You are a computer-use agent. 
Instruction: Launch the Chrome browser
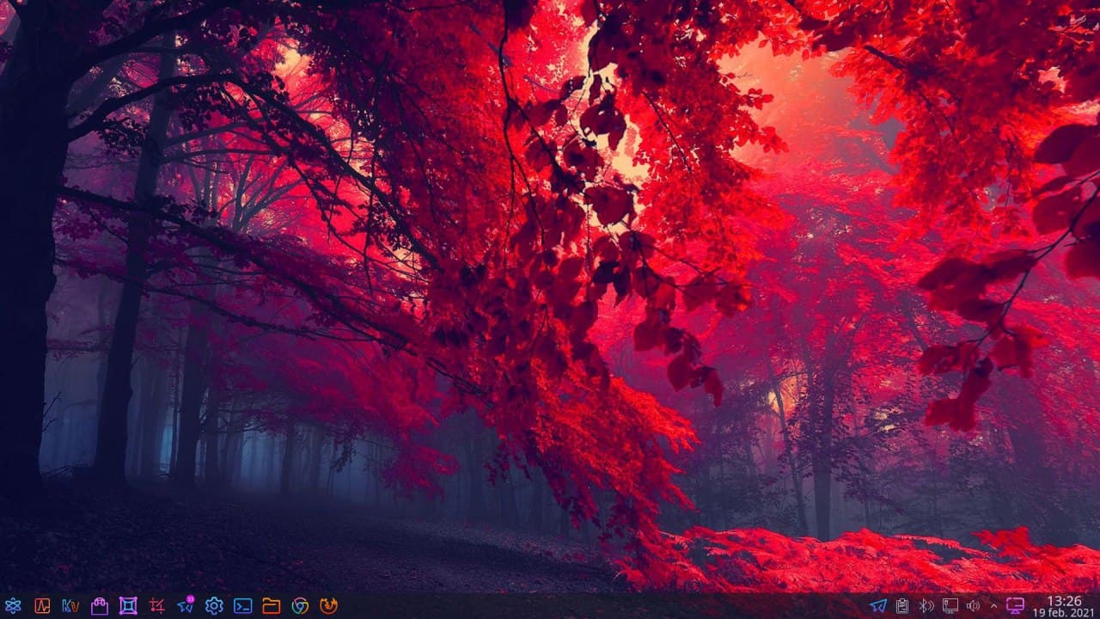pos(300,606)
